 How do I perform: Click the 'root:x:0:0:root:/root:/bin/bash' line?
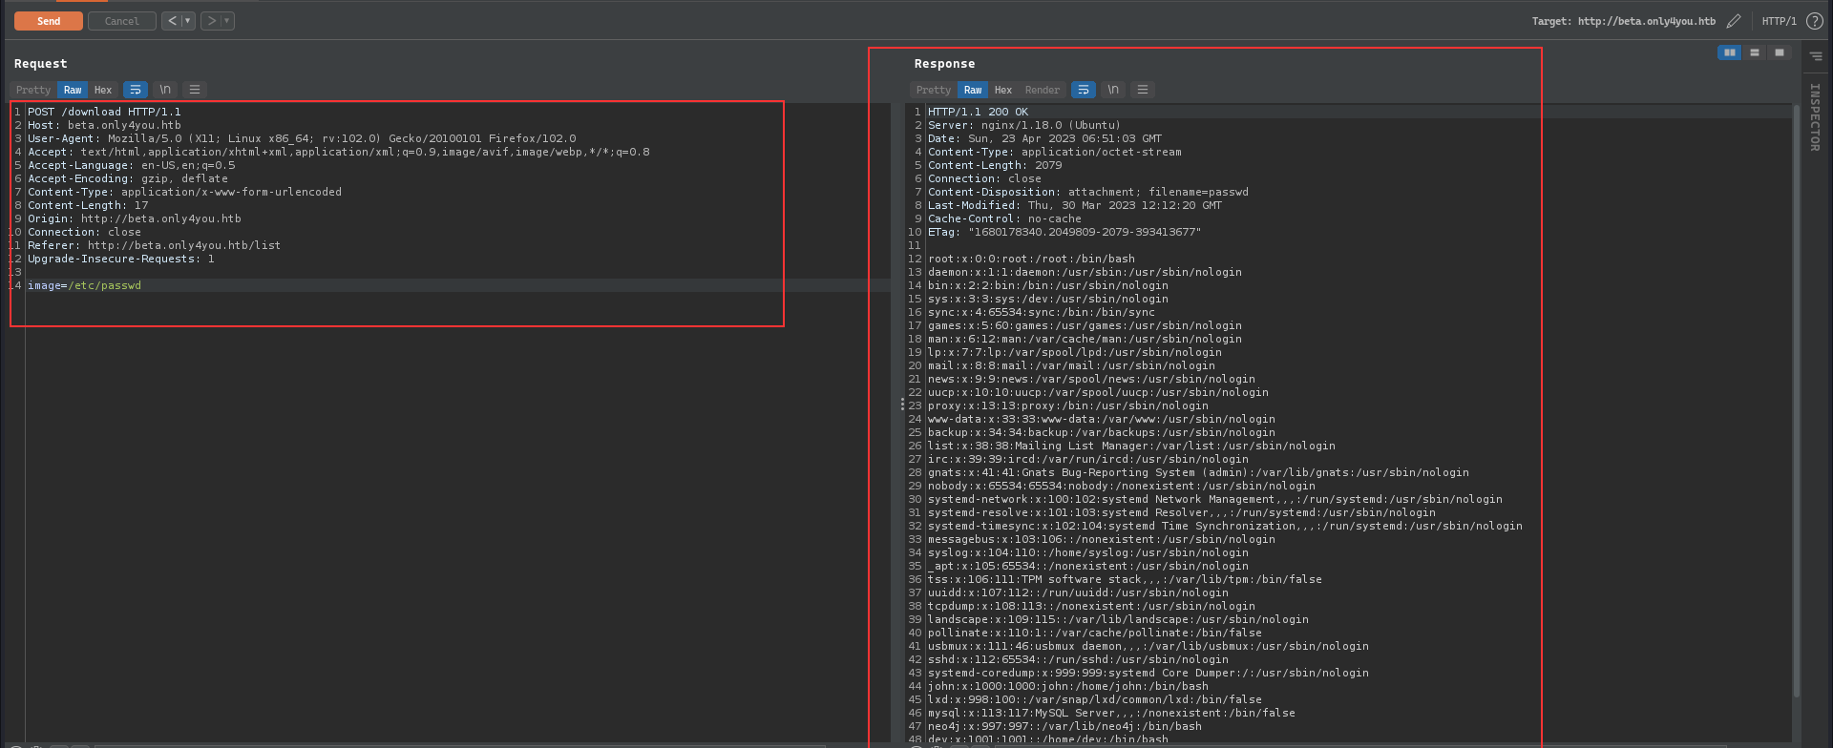point(1031,259)
